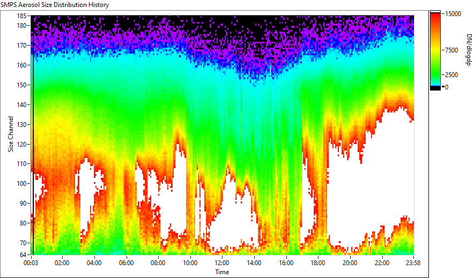
Task: Click the 02:00 time tick label
Action: (62, 263)
